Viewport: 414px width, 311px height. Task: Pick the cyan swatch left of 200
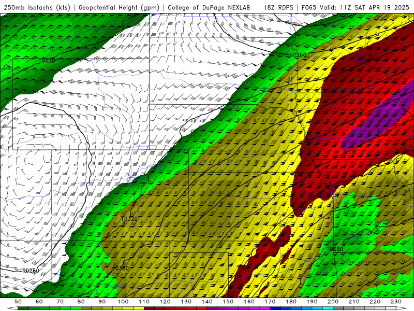tap(328, 308)
